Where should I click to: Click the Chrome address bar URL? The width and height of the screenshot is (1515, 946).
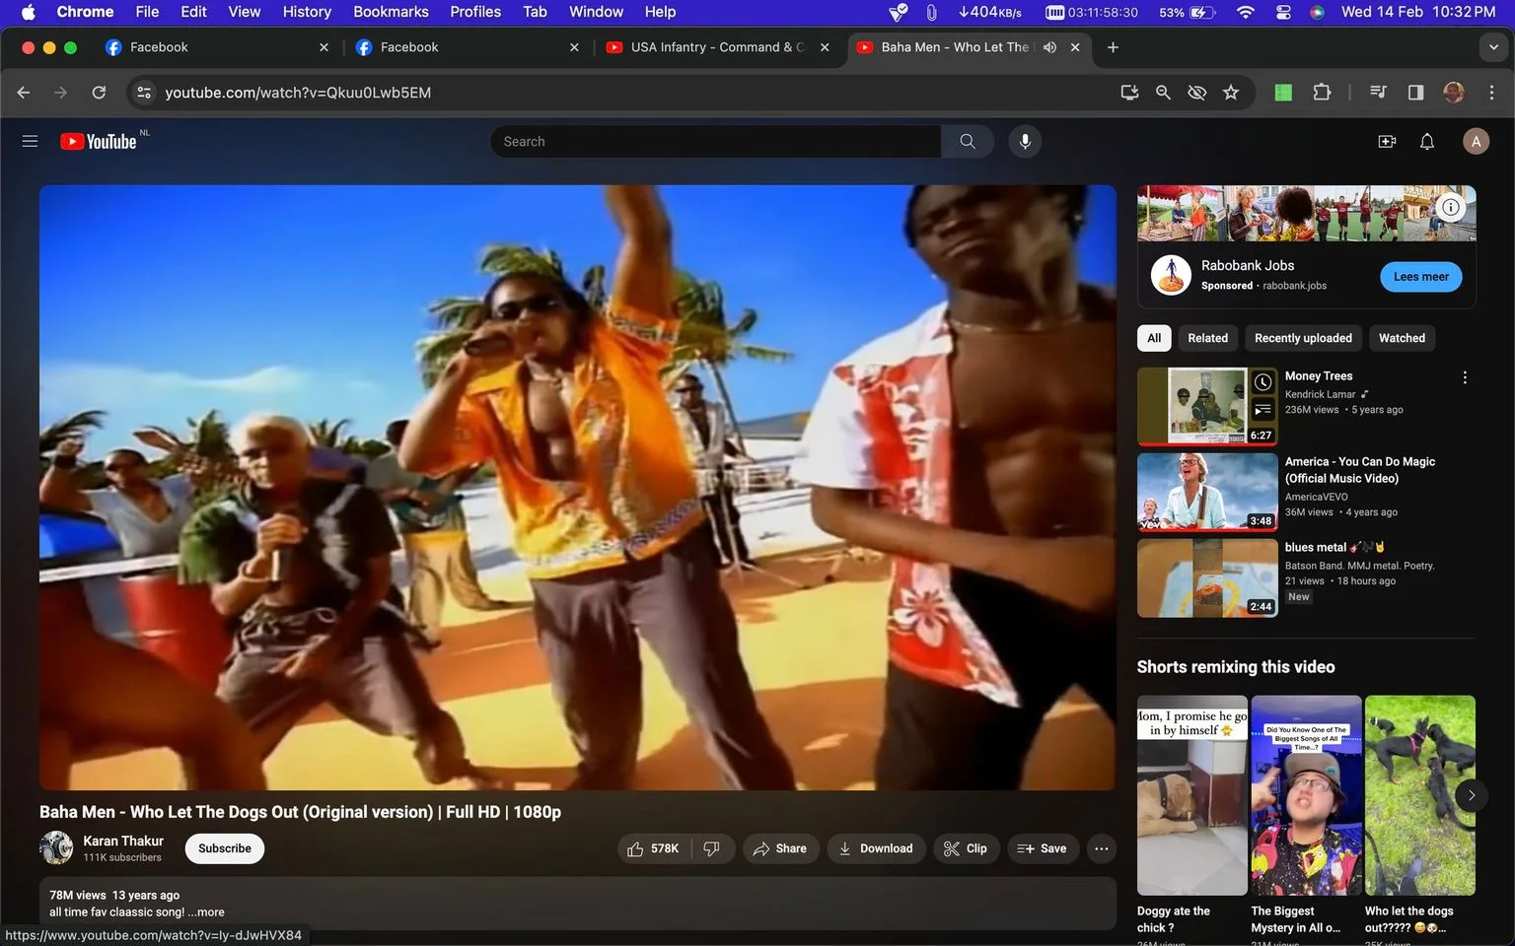298,93
